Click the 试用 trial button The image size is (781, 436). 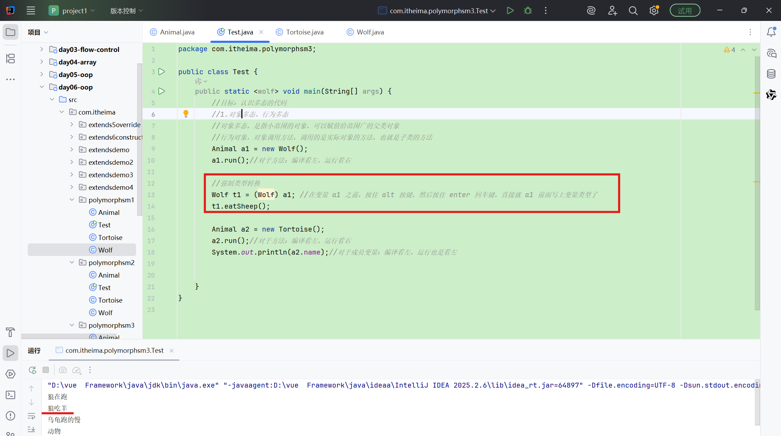coord(684,10)
